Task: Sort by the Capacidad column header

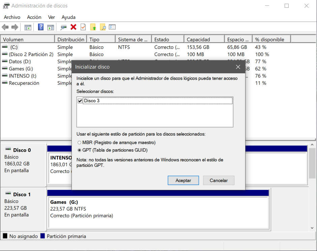Action: coord(204,39)
